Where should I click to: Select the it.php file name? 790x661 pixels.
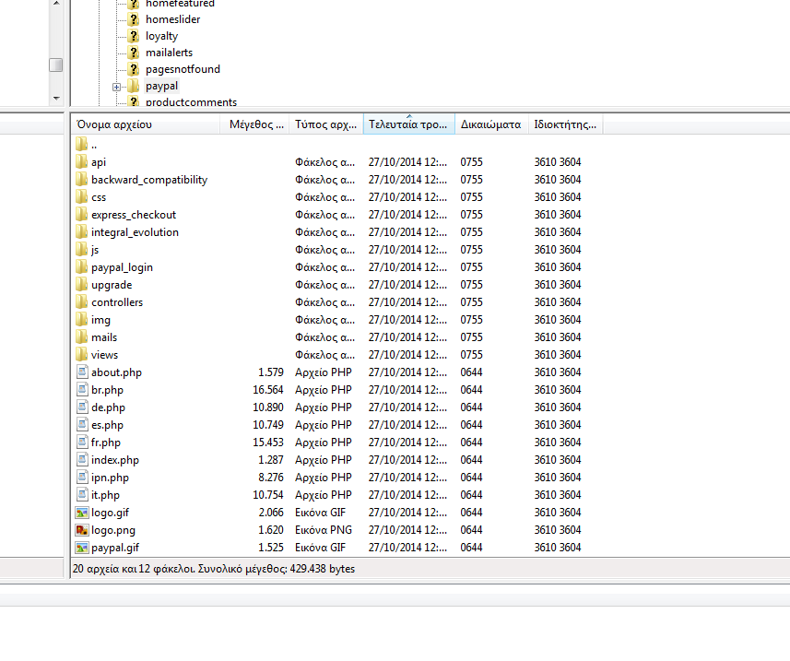pyautogui.click(x=105, y=495)
